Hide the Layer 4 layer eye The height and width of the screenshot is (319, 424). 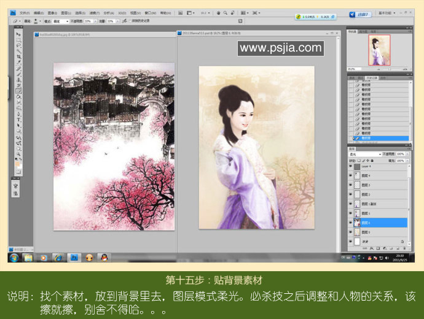click(350, 166)
